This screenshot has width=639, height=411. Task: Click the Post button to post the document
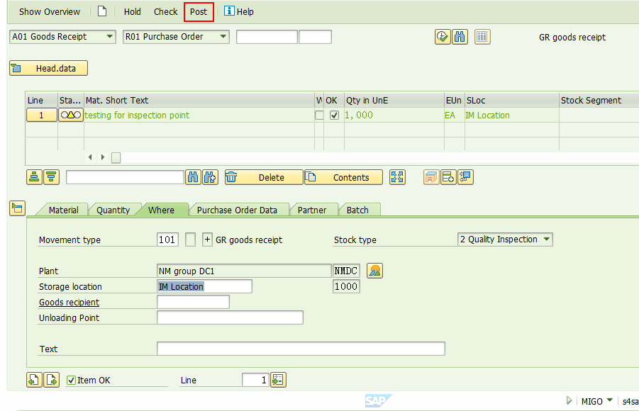click(199, 11)
